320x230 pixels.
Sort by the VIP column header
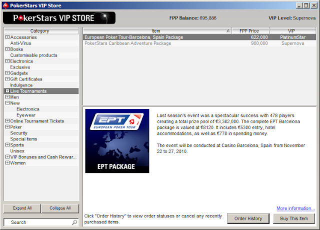click(292, 31)
